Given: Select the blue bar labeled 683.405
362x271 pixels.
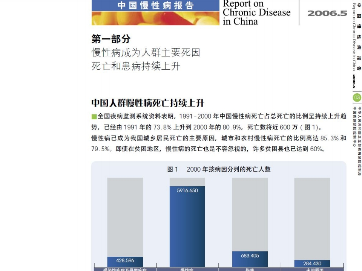Looking at the screenshot, I should 250,259.
